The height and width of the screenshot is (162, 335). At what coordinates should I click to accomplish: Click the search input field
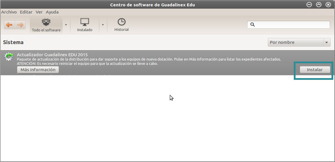pos(289,25)
